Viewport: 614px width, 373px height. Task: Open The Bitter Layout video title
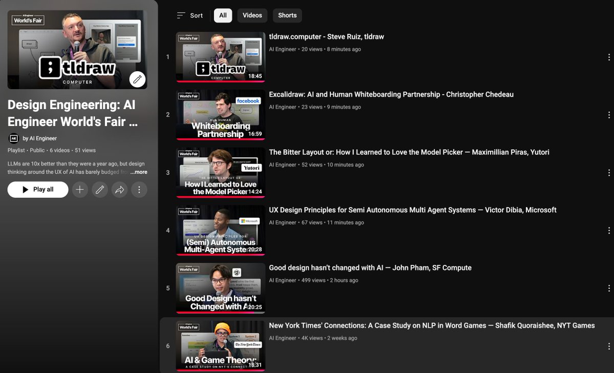pyautogui.click(x=409, y=152)
